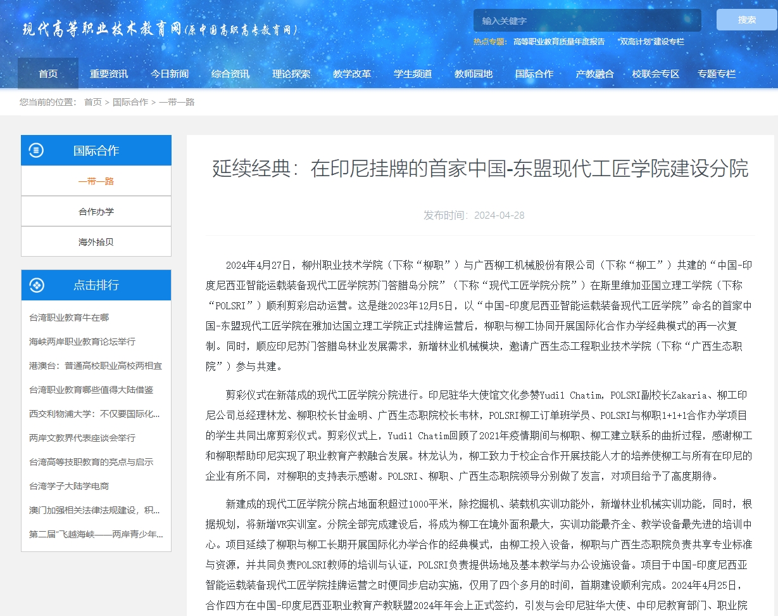Select 合作办学 in the sidebar

point(96,212)
